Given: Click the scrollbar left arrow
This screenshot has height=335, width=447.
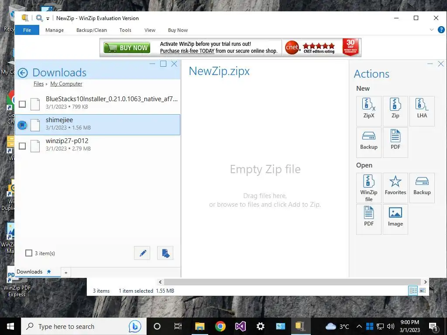Looking at the screenshot, I should pos(160,282).
